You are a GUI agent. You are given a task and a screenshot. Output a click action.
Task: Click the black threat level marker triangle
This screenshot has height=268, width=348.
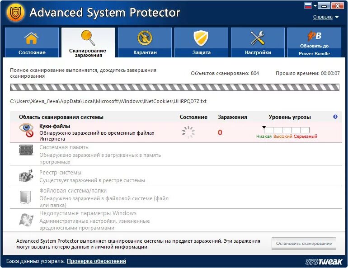(264, 127)
